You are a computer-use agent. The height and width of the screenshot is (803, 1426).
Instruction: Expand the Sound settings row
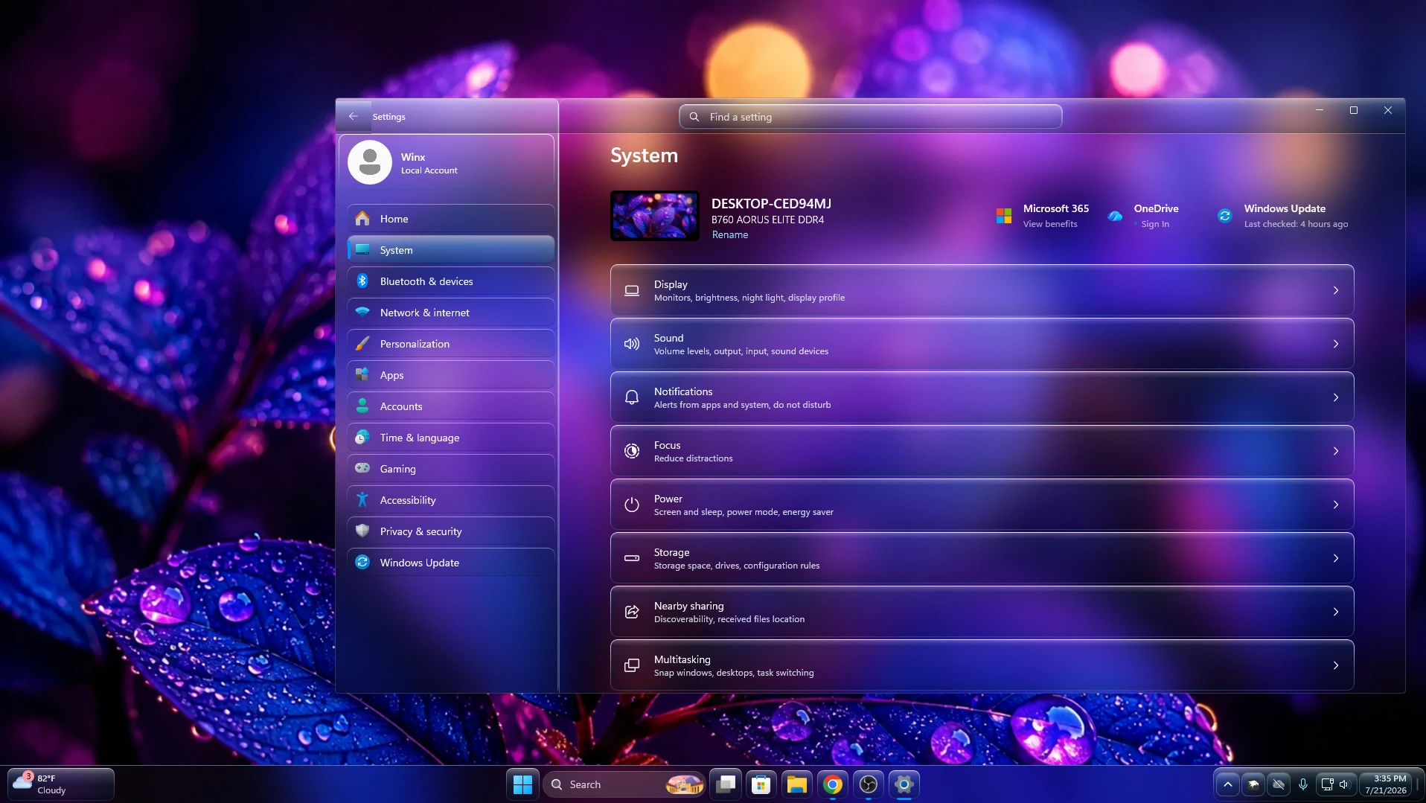(982, 344)
